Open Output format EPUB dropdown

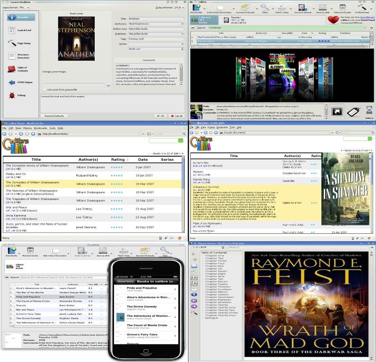click(x=179, y=8)
